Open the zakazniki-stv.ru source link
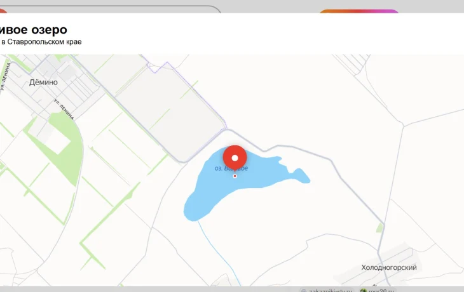Screen dimensions: 464x292 tap(330, 290)
